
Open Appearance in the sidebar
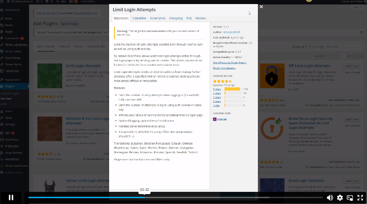click(x=13, y=80)
